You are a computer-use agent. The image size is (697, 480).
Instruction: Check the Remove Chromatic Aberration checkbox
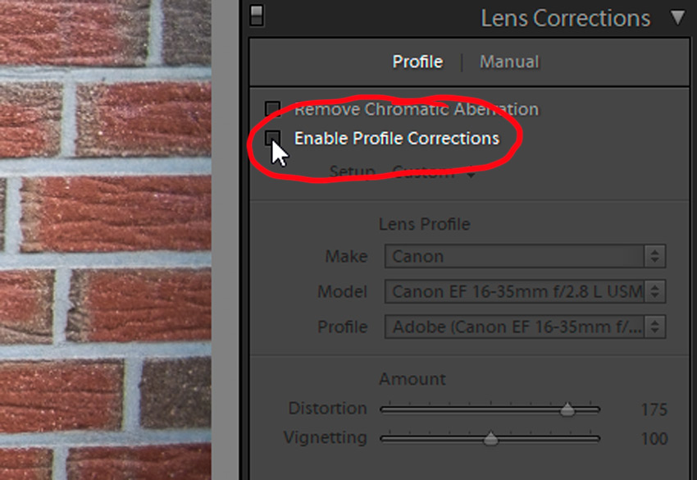pyautogui.click(x=273, y=109)
